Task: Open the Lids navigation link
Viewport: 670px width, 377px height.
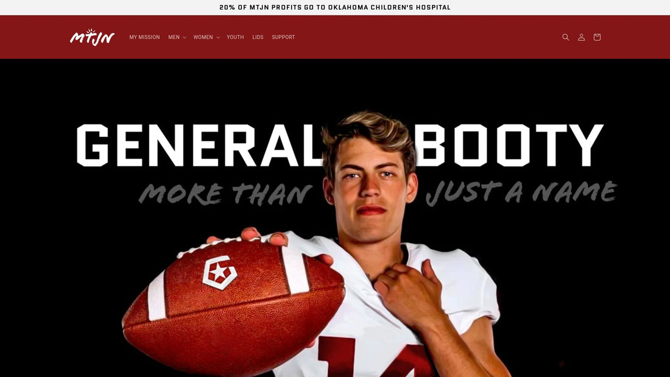Action: coord(258,37)
